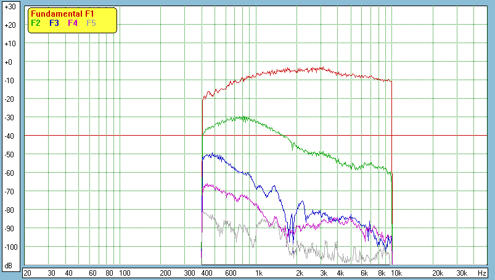This screenshot has width=495, height=280.
Task: Click the gray F5 legend entry
Action: [x=91, y=23]
